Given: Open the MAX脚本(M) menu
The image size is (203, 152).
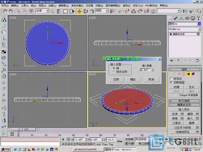Looking at the screenshot, I should (x=151, y=6).
